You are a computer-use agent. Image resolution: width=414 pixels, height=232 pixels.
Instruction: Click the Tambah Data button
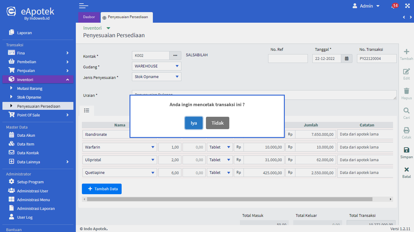pyautogui.click(x=102, y=189)
